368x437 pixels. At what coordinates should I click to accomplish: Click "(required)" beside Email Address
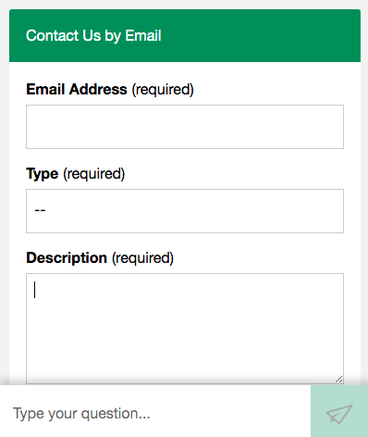[163, 90]
